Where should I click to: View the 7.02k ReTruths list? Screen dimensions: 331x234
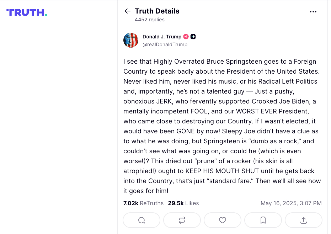[143, 203]
